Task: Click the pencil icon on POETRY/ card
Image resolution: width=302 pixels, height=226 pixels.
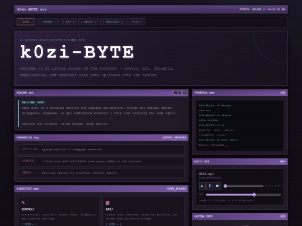Action: pyautogui.click(x=23, y=203)
